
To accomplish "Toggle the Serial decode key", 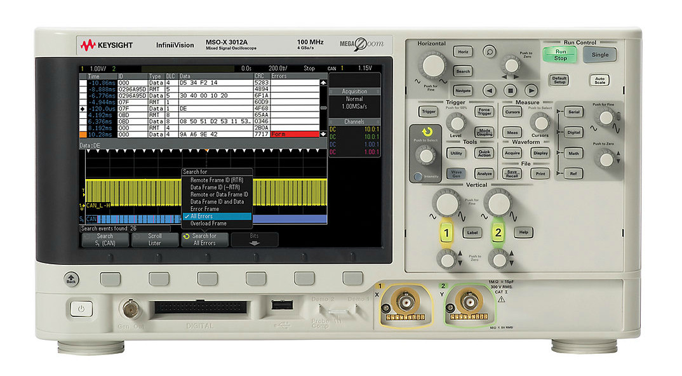I will (x=573, y=112).
